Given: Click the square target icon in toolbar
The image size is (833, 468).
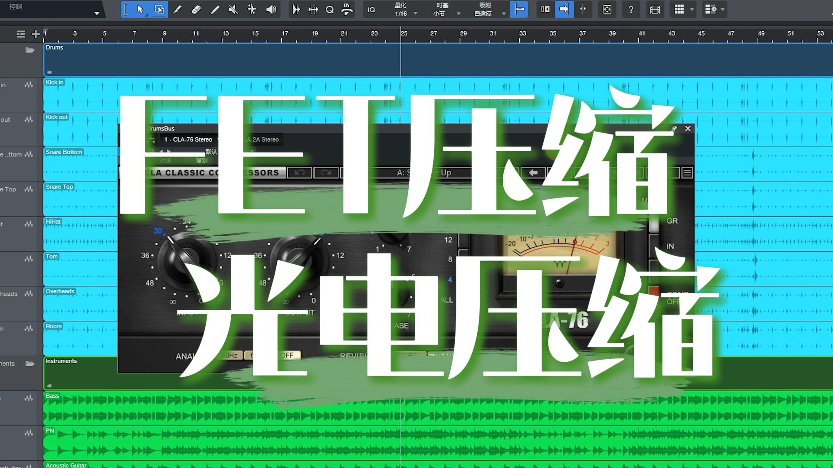Looking at the screenshot, I should point(607,10).
